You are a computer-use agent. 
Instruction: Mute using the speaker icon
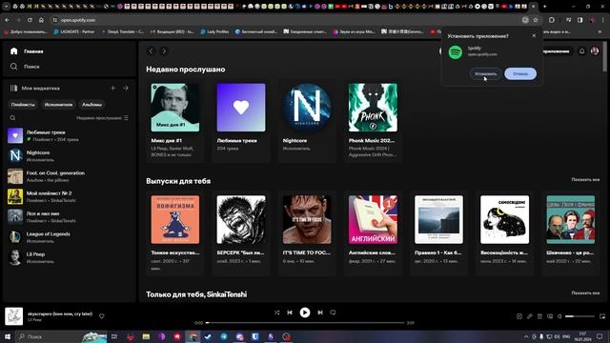[559, 316]
